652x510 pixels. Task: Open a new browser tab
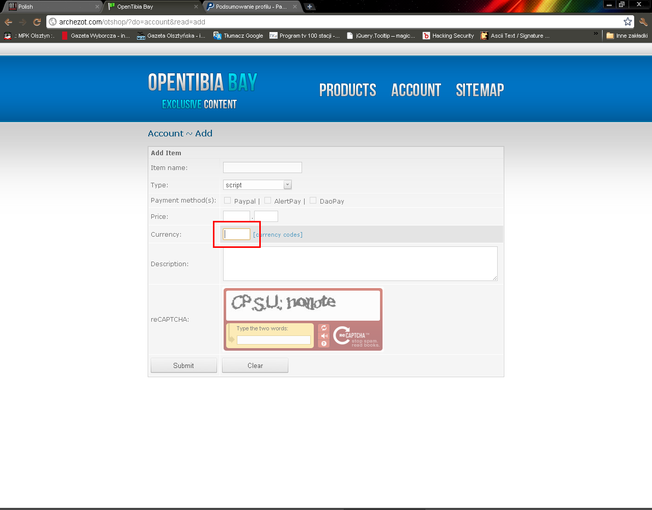click(x=309, y=7)
